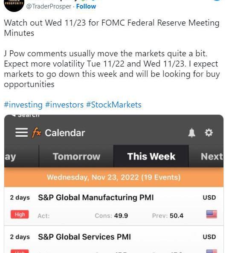Click the High impact badge for Manufacturing PMI

20,215
